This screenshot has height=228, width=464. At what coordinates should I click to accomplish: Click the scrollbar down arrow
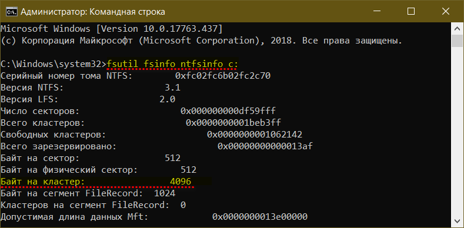pos(458,220)
